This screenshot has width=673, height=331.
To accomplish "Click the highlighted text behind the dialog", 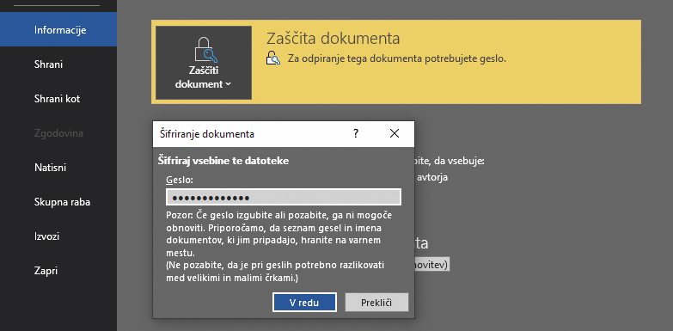I will pos(431,264).
